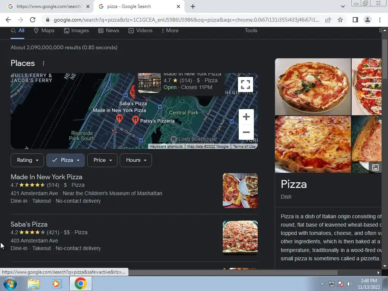Open the Chrome profile avatar
Image resolution: width=388 pixels, height=291 pixels.
click(368, 20)
